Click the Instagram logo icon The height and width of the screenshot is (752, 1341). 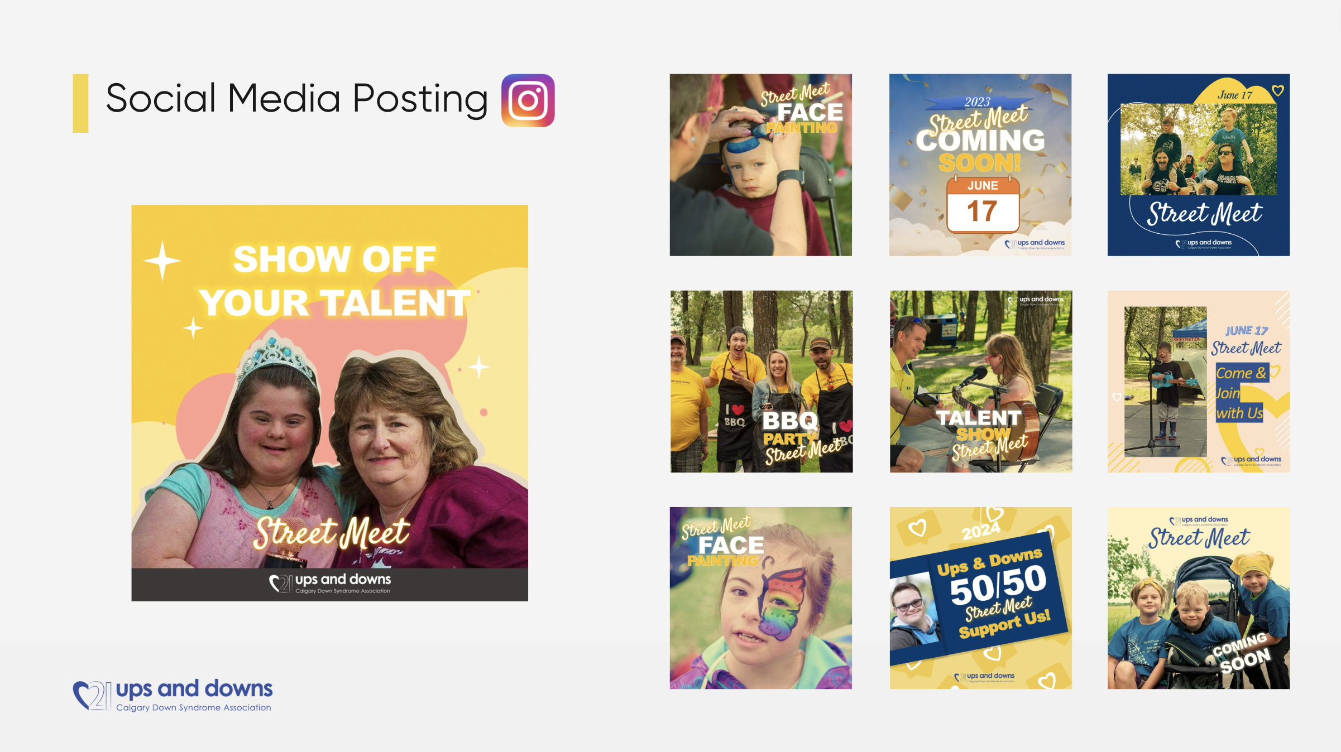[528, 100]
